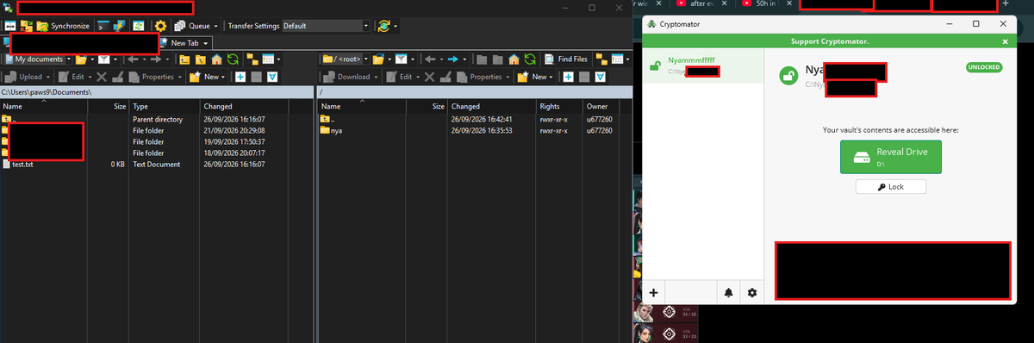The image size is (1034, 343).
Task: Click remote panel Properties button
Action: pyautogui.click(x=481, y=77)
